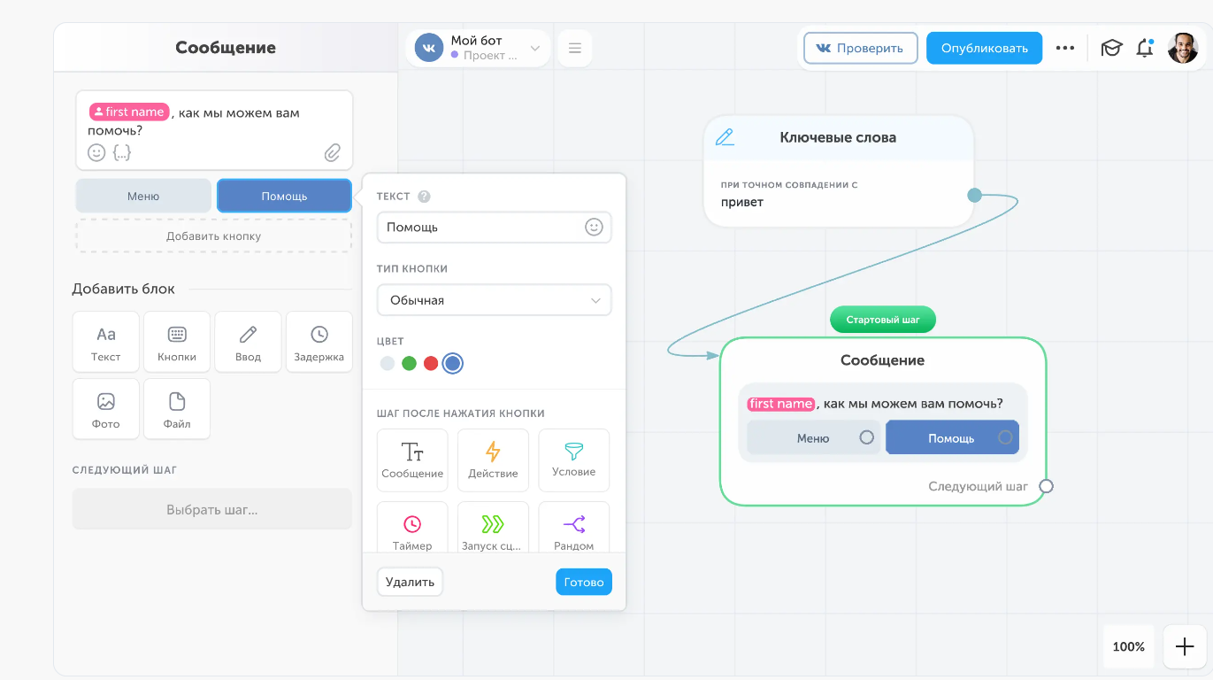Click Ключевые слова block output connector
This screenshot has height=680, width=1213.
point(974,195)
